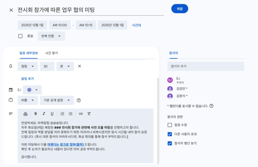Click the Google Drive attachment icon
The width and height of the screenshot is (258, 167).
coord(25,114)
